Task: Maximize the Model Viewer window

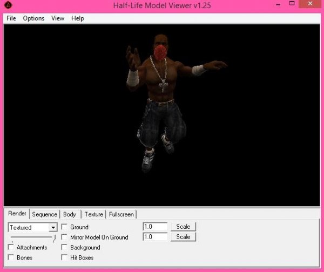Action: tap(292, 4)
